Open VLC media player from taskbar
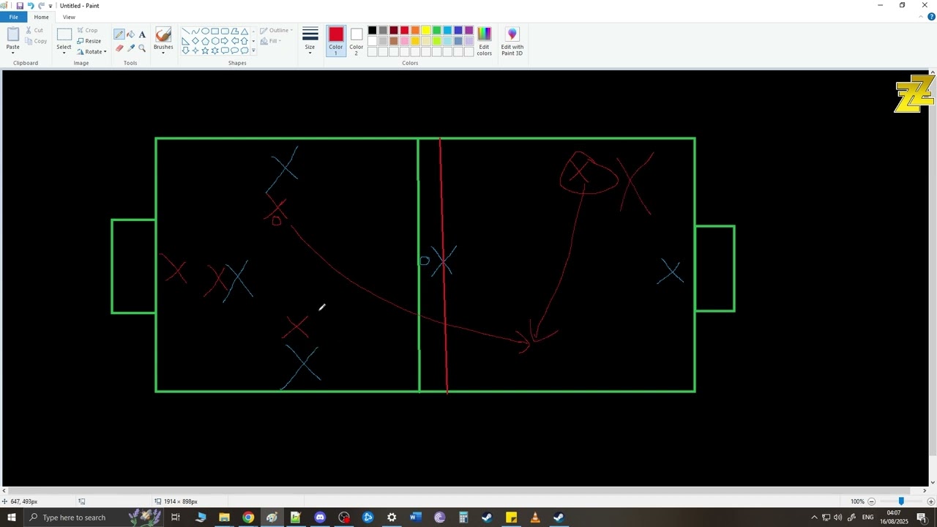The width and height of the screenshot is (937, 527). coord(535,517)
